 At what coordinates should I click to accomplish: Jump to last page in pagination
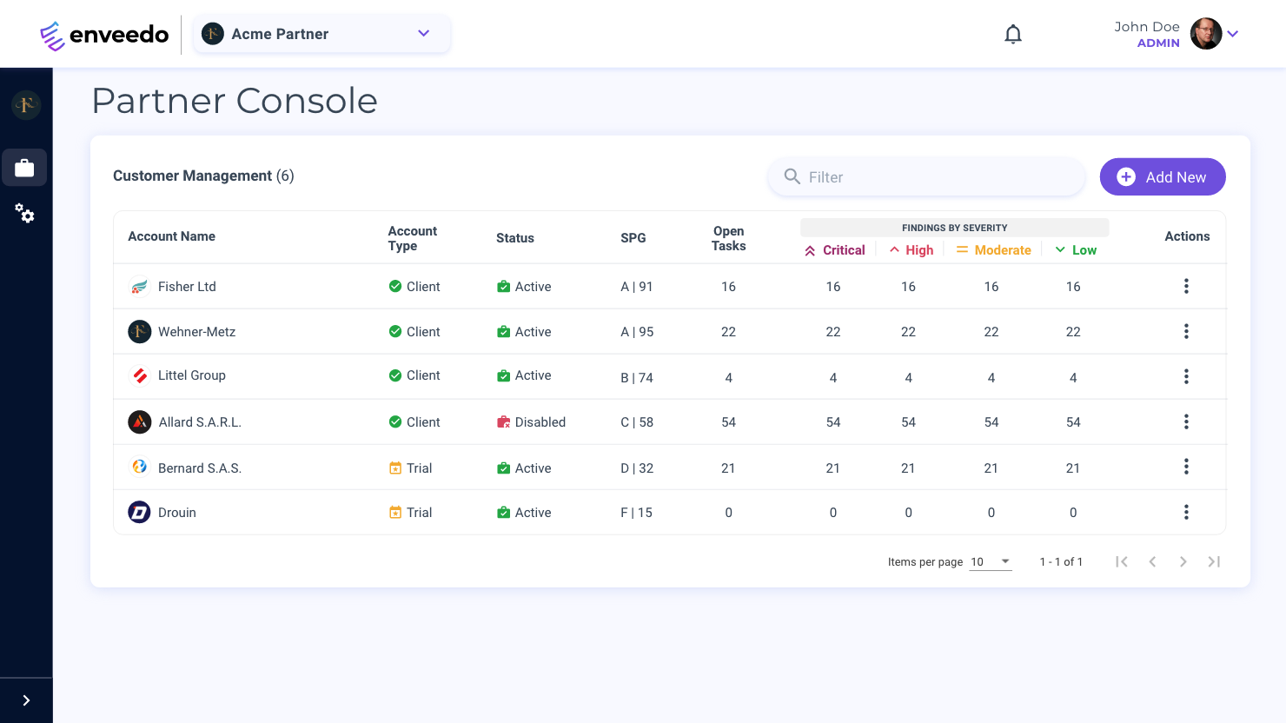(x=1214, y=562)
